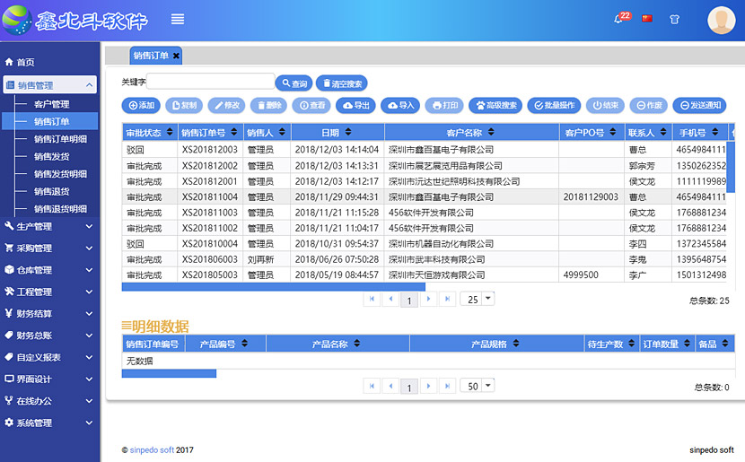Click the 添加 add button

coord(141,106)
